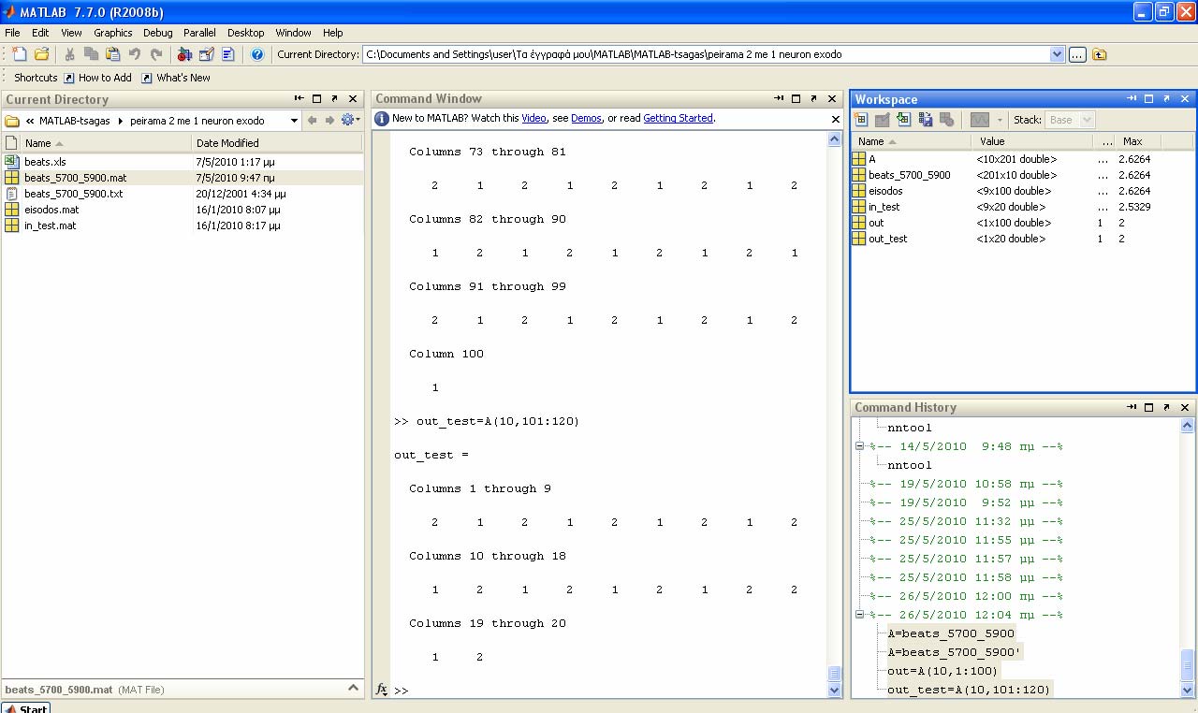The height and width of the screenshot is (713, 1198).
Task: Click the How to Add shortcut
Action: pos(97,78)
